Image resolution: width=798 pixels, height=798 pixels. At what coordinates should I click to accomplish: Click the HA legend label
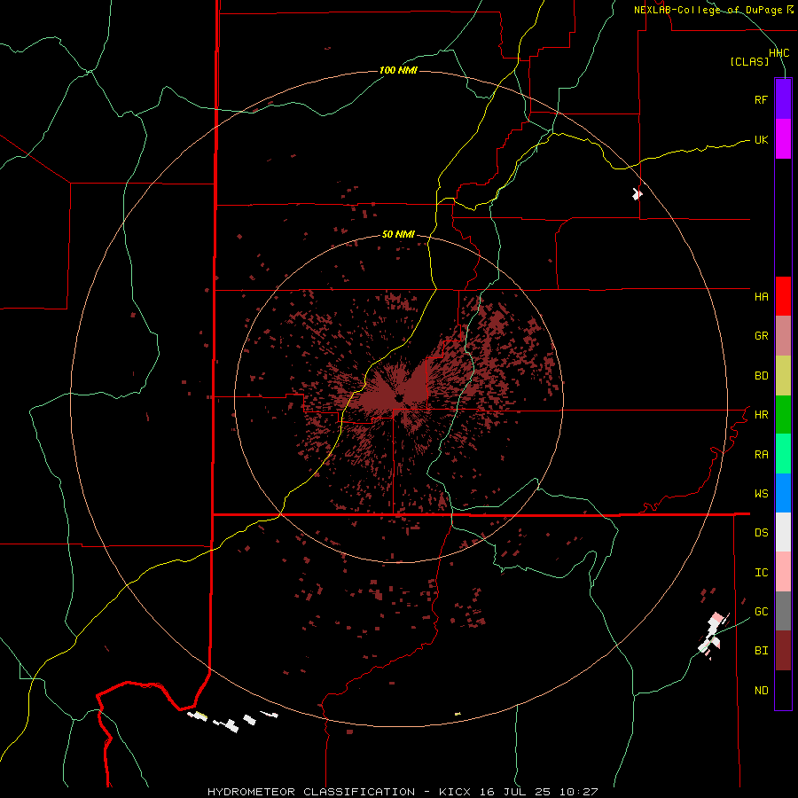point(761,296)
